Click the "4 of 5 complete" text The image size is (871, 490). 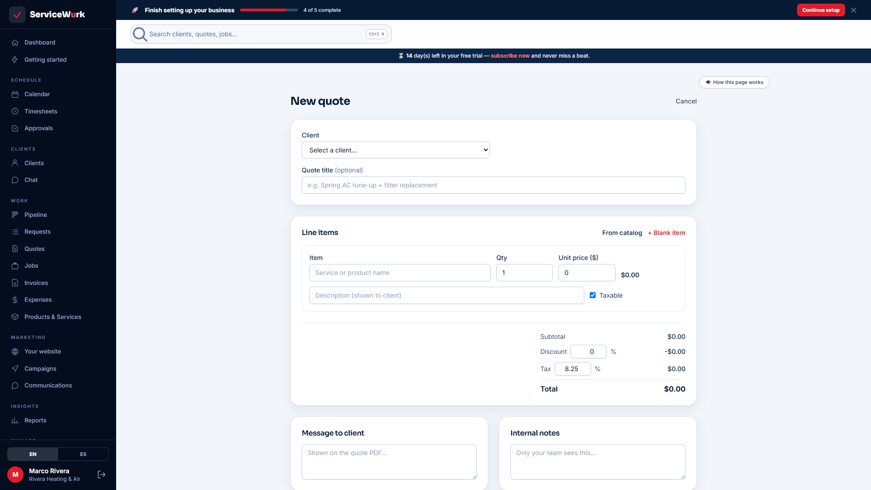(x=322, y=10)
